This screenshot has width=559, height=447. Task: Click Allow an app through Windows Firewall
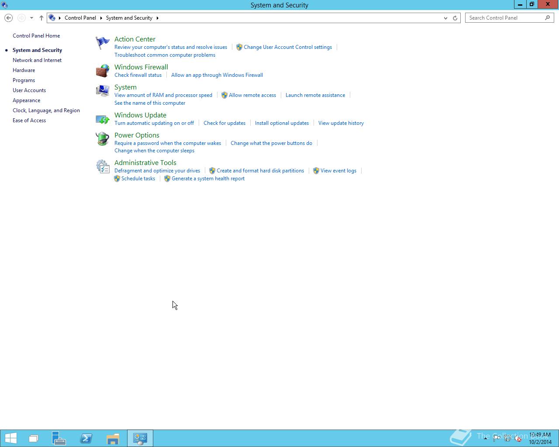pyautogui.click(x=217, y=75)
